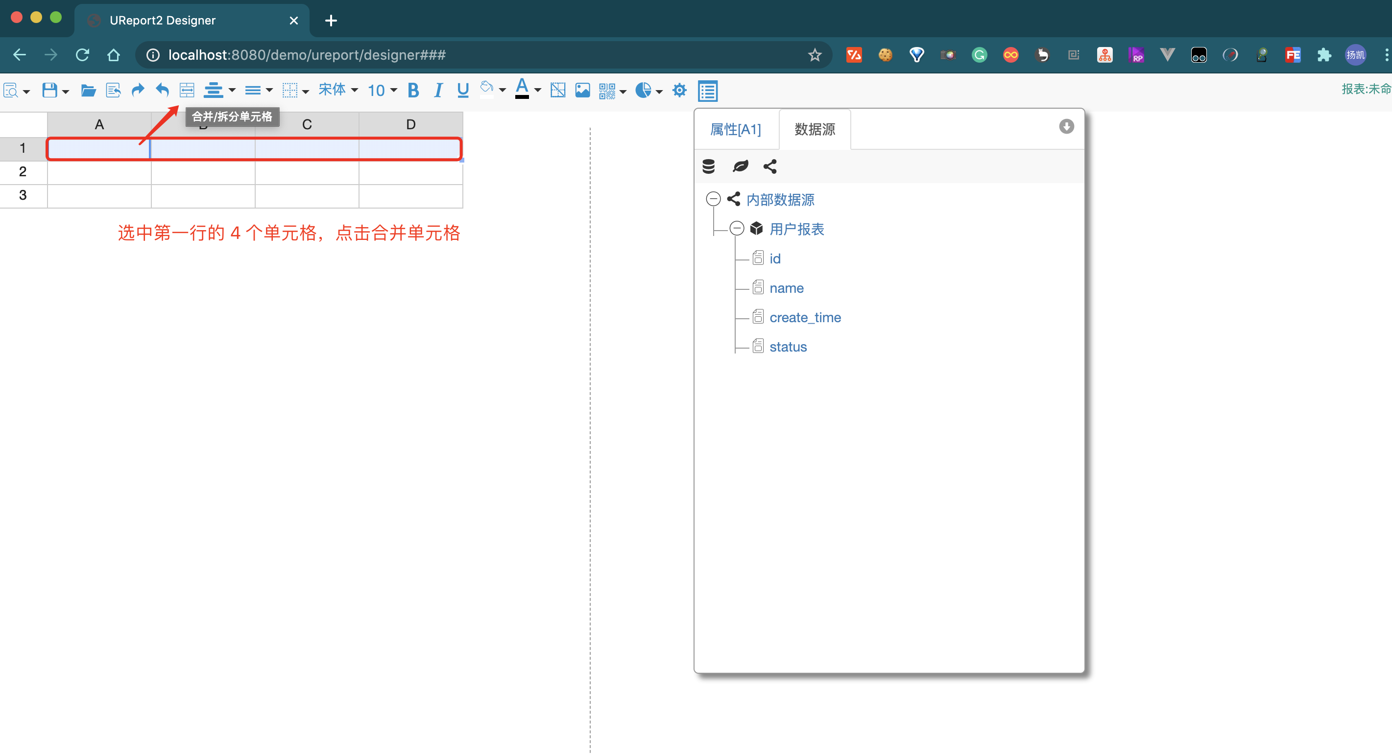The width and height of the screenshot is (1392, 754).
Task: Click the horizontal alignment icon
Action: point(214,90)
